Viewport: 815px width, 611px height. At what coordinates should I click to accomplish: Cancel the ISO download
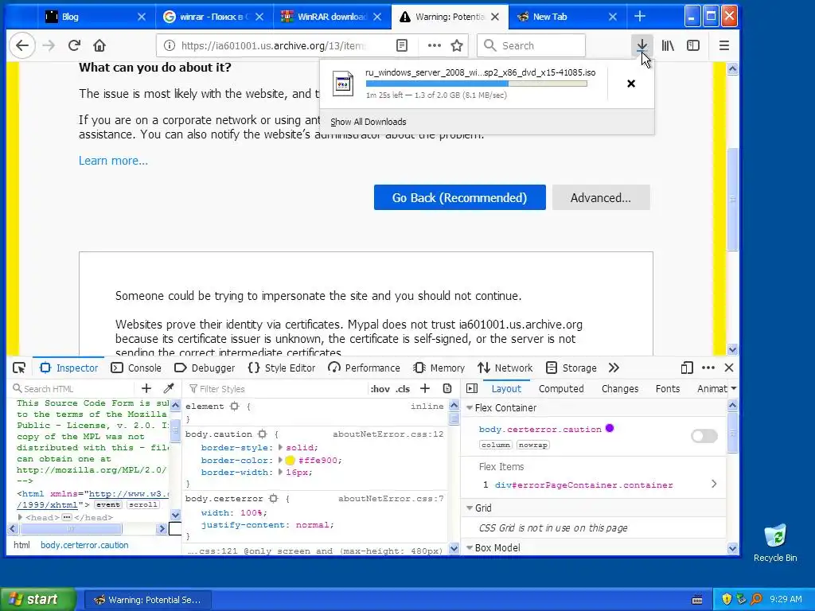tap(631, 84)
